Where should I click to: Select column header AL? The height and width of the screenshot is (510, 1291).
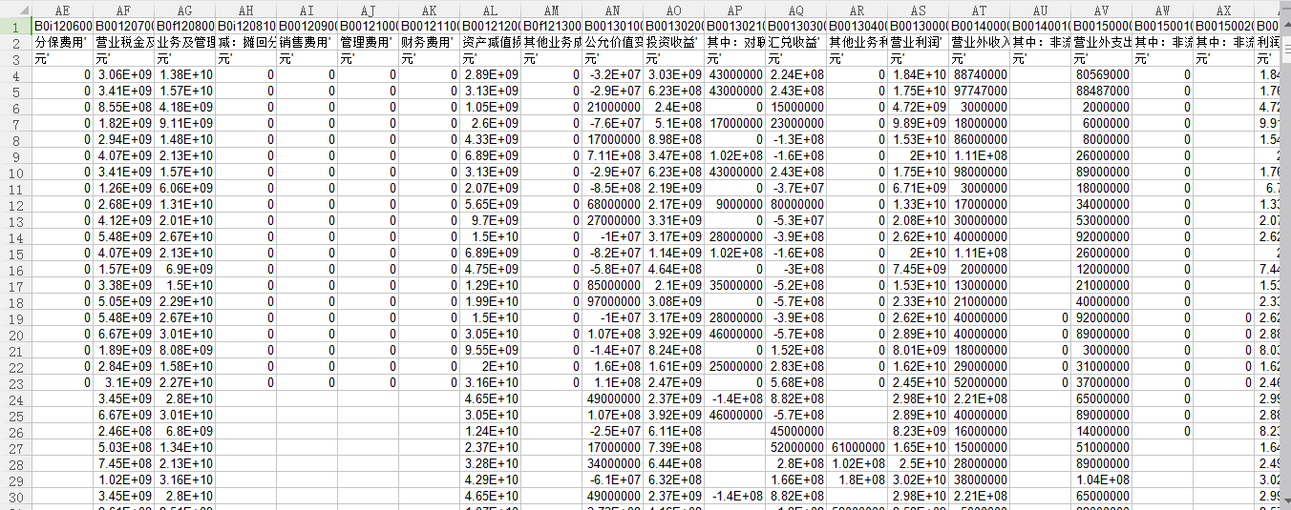coord(491,10)
